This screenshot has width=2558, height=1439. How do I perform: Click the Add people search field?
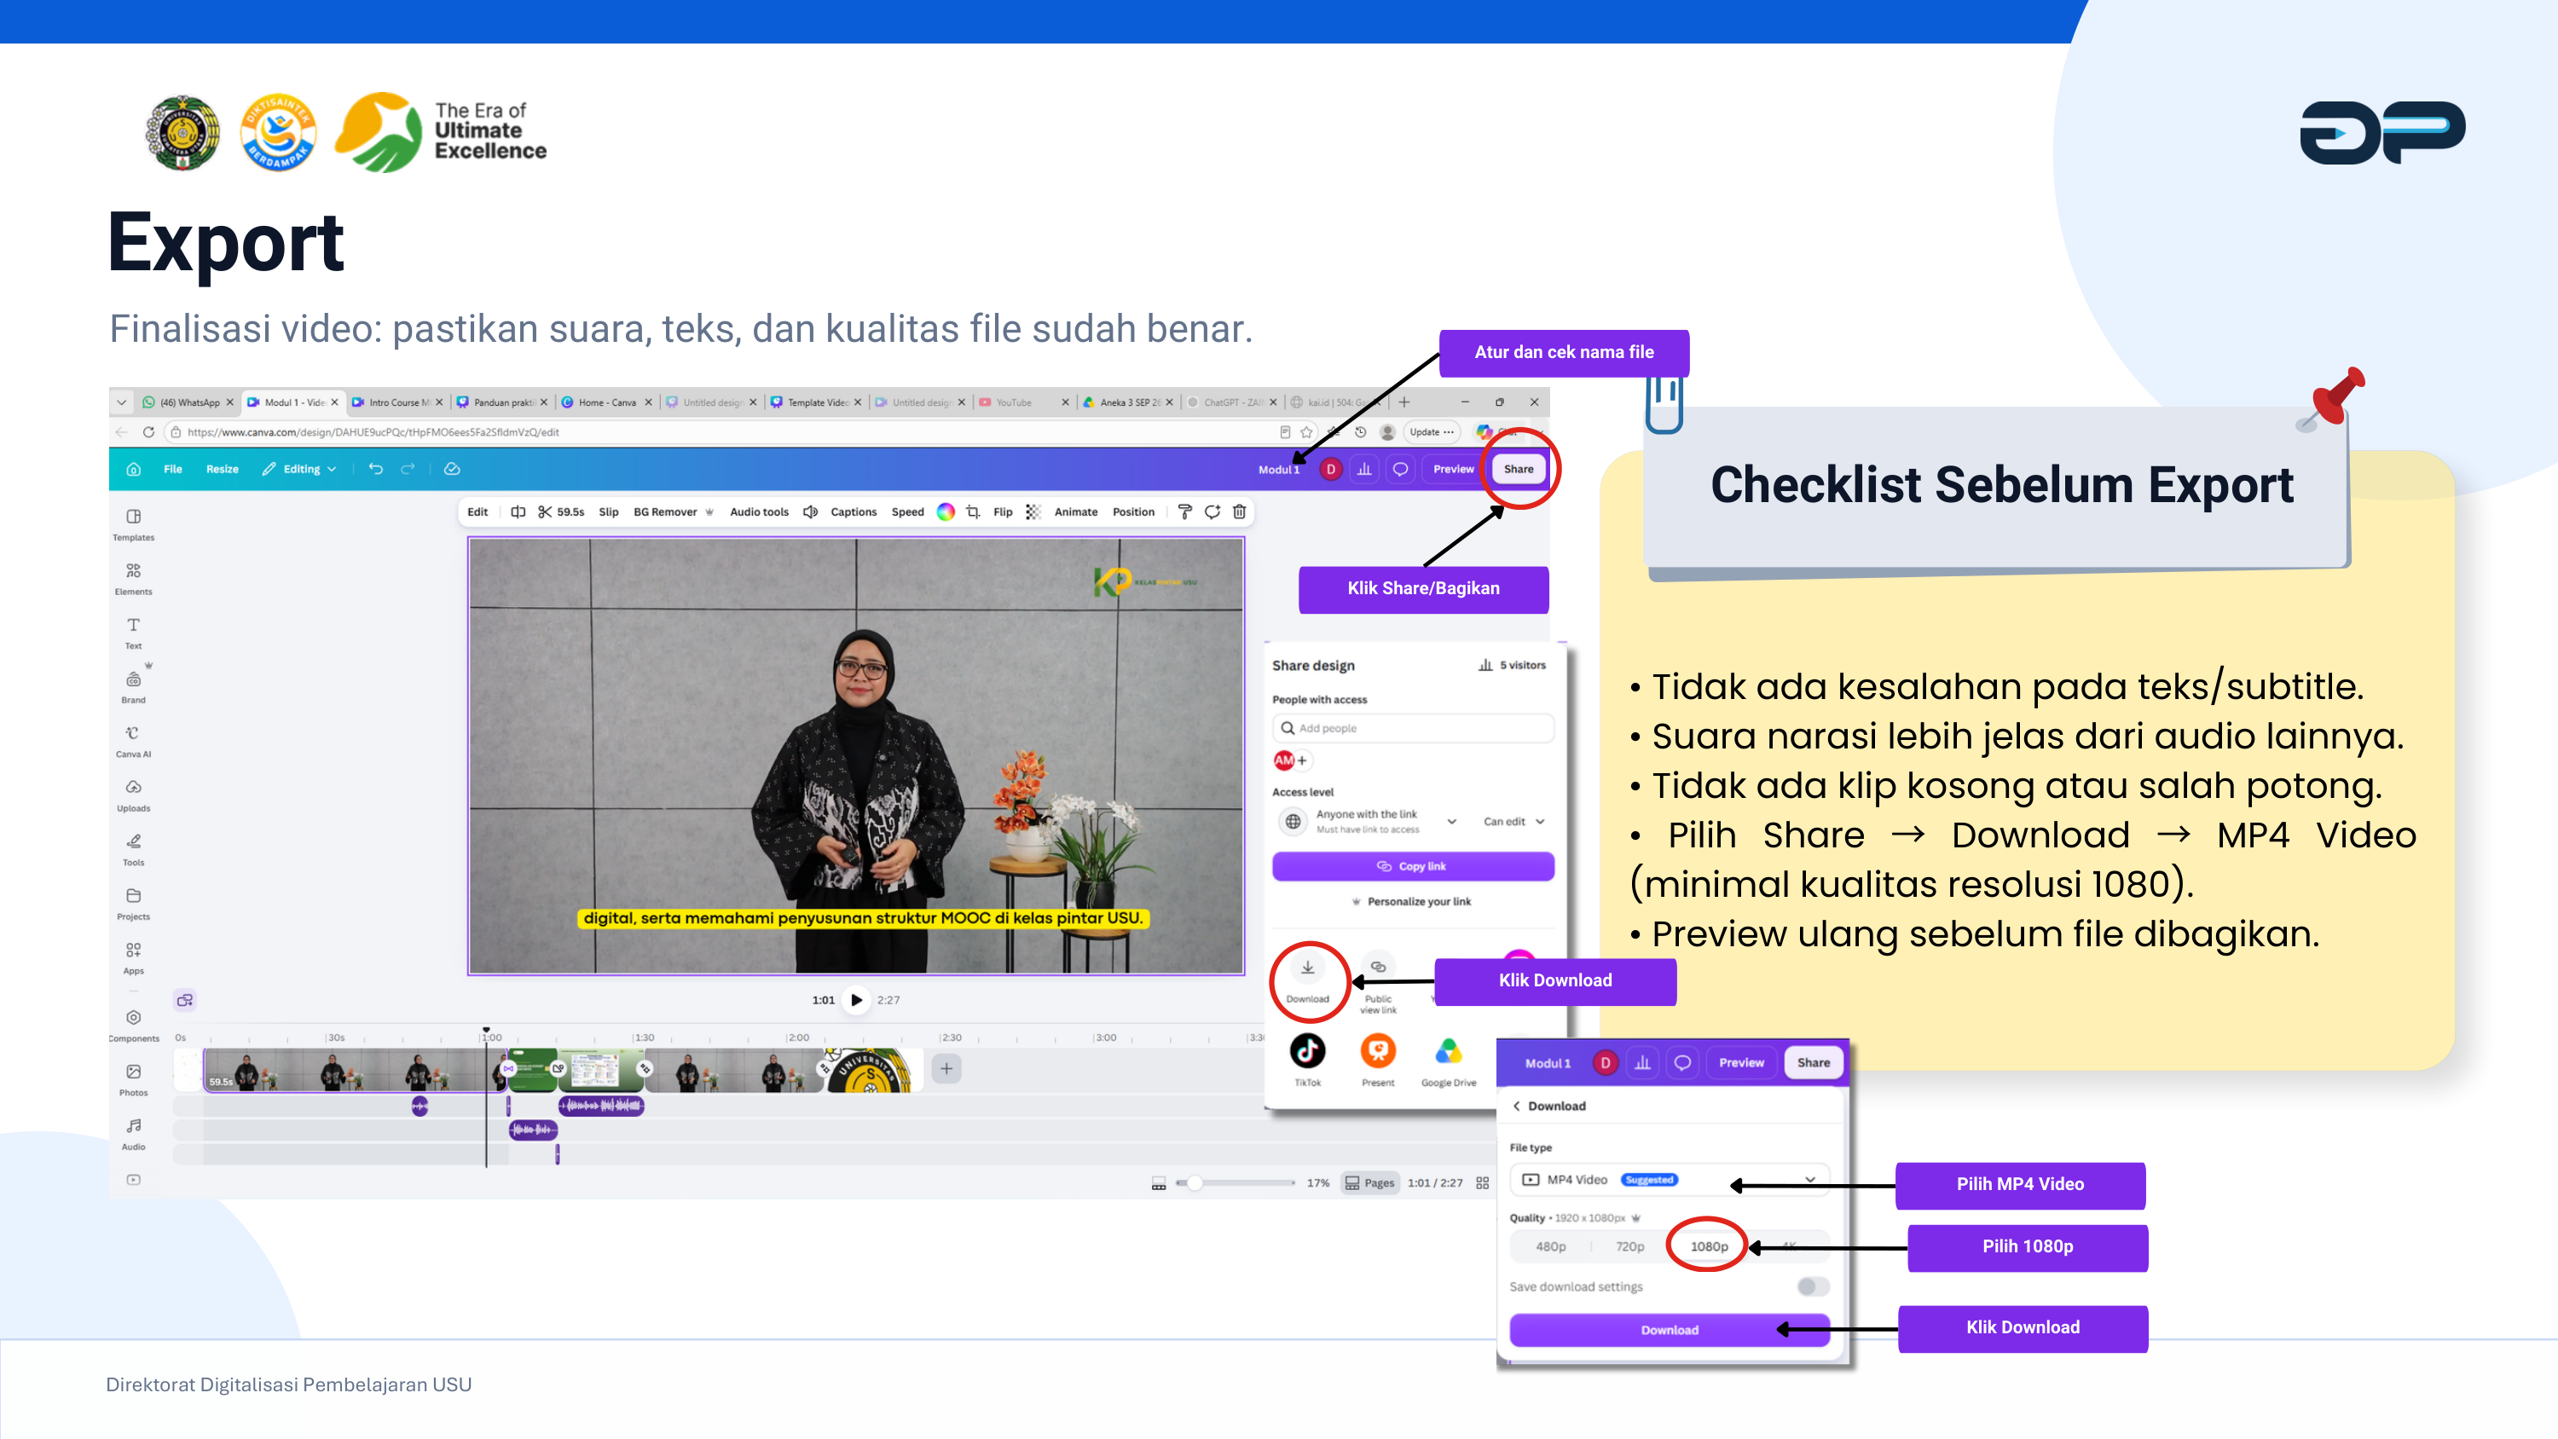pos(1413,728)
